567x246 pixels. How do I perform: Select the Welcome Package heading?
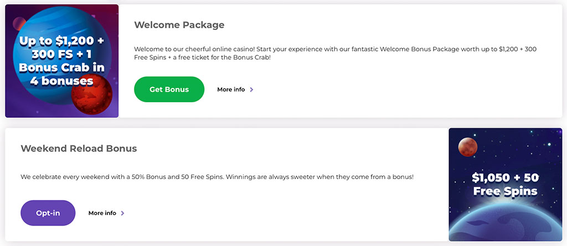179,25
